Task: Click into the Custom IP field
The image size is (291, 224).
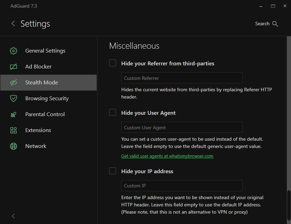Action: pos(182,186)
